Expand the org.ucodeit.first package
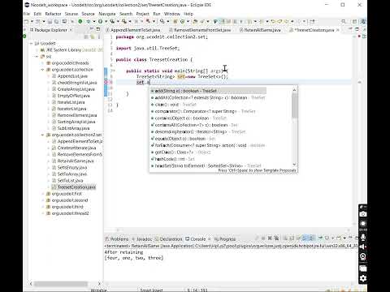The width and height of the screenshot is (390, 292). point(42,194)
